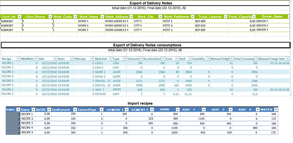Select the Driver_Name column header

pos(272,16)
